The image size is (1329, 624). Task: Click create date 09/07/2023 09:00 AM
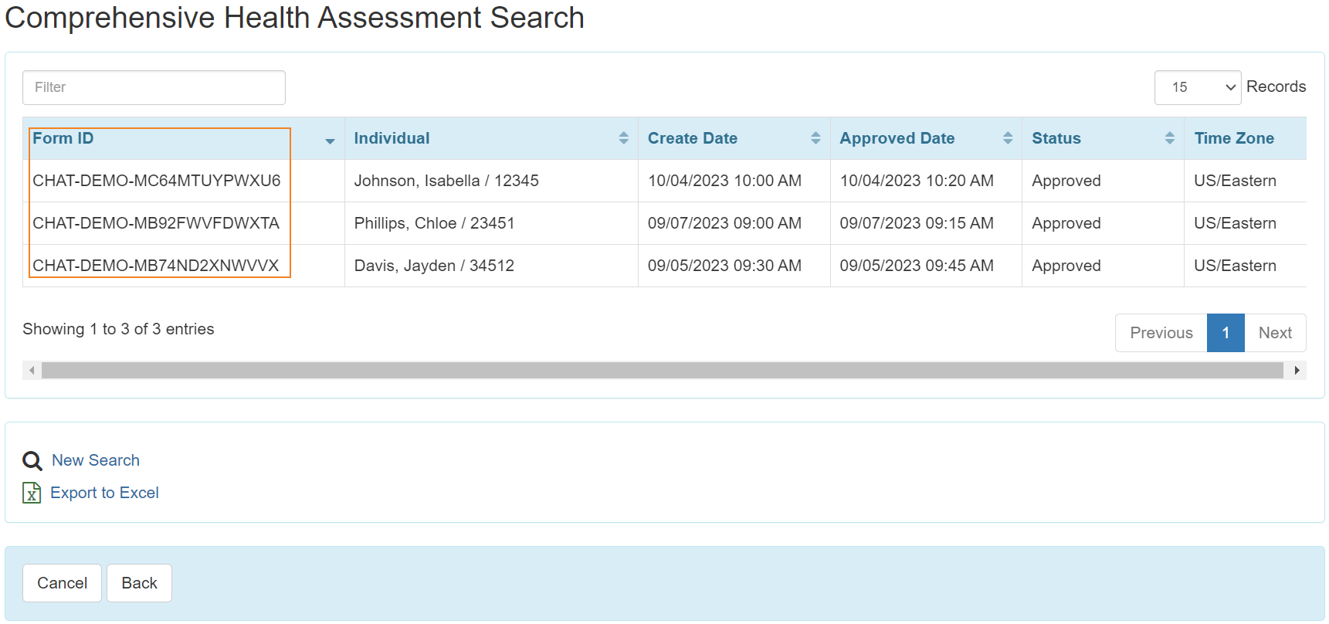[x=724, y=223]
